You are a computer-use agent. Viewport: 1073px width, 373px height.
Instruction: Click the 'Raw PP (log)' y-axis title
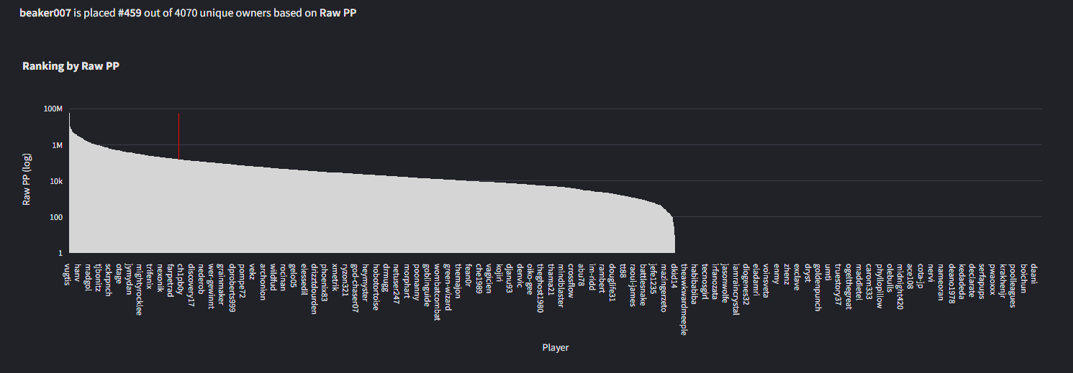pos(27,180)
